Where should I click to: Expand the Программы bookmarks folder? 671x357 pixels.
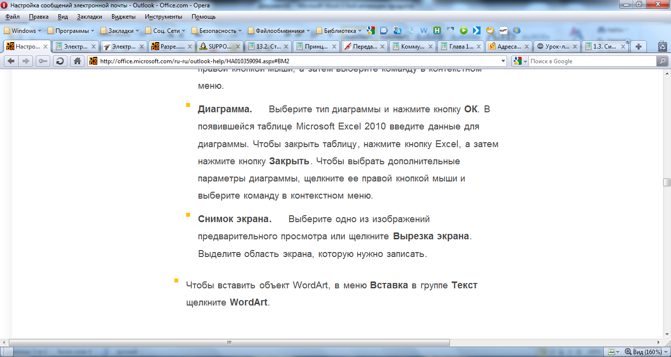coord(71,30)
